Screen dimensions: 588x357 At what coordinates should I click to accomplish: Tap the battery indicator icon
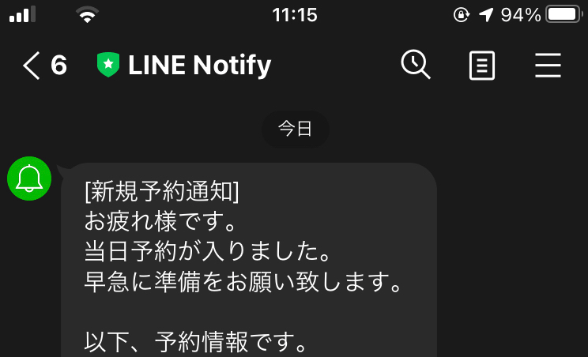coord(564,14)
